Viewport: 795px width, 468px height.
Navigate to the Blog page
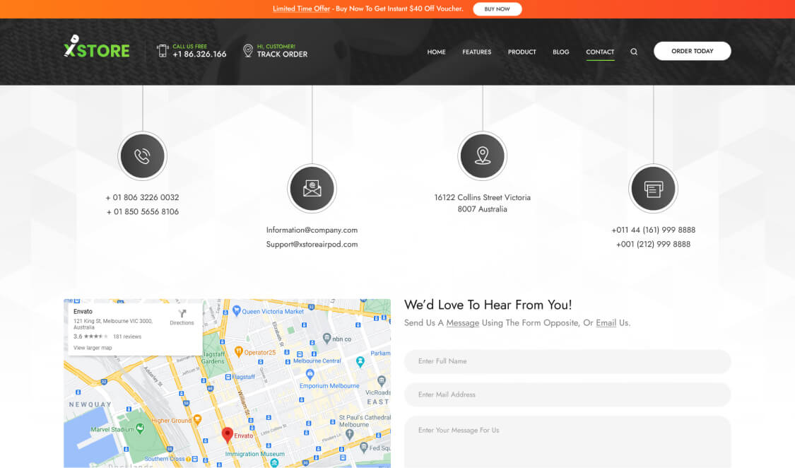tap(560, 52)
